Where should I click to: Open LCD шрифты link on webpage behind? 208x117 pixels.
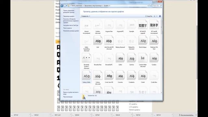[x=134, y=107]
